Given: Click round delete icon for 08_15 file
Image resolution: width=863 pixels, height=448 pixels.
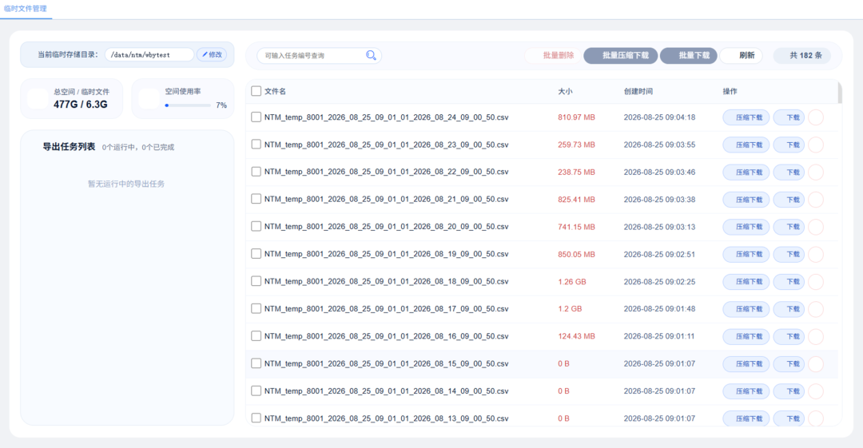Looking at the screenshot, I should coord(816,364).
